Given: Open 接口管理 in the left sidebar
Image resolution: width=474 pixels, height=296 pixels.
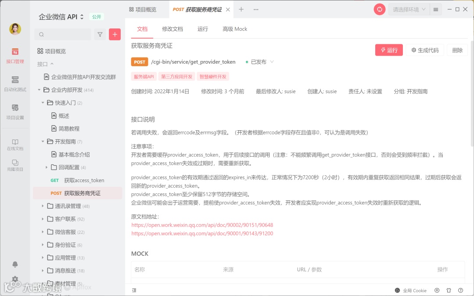Looking at the screenshot, I should [15, 56].
